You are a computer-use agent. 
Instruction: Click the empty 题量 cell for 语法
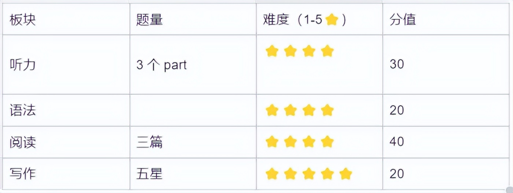[193, 110]
